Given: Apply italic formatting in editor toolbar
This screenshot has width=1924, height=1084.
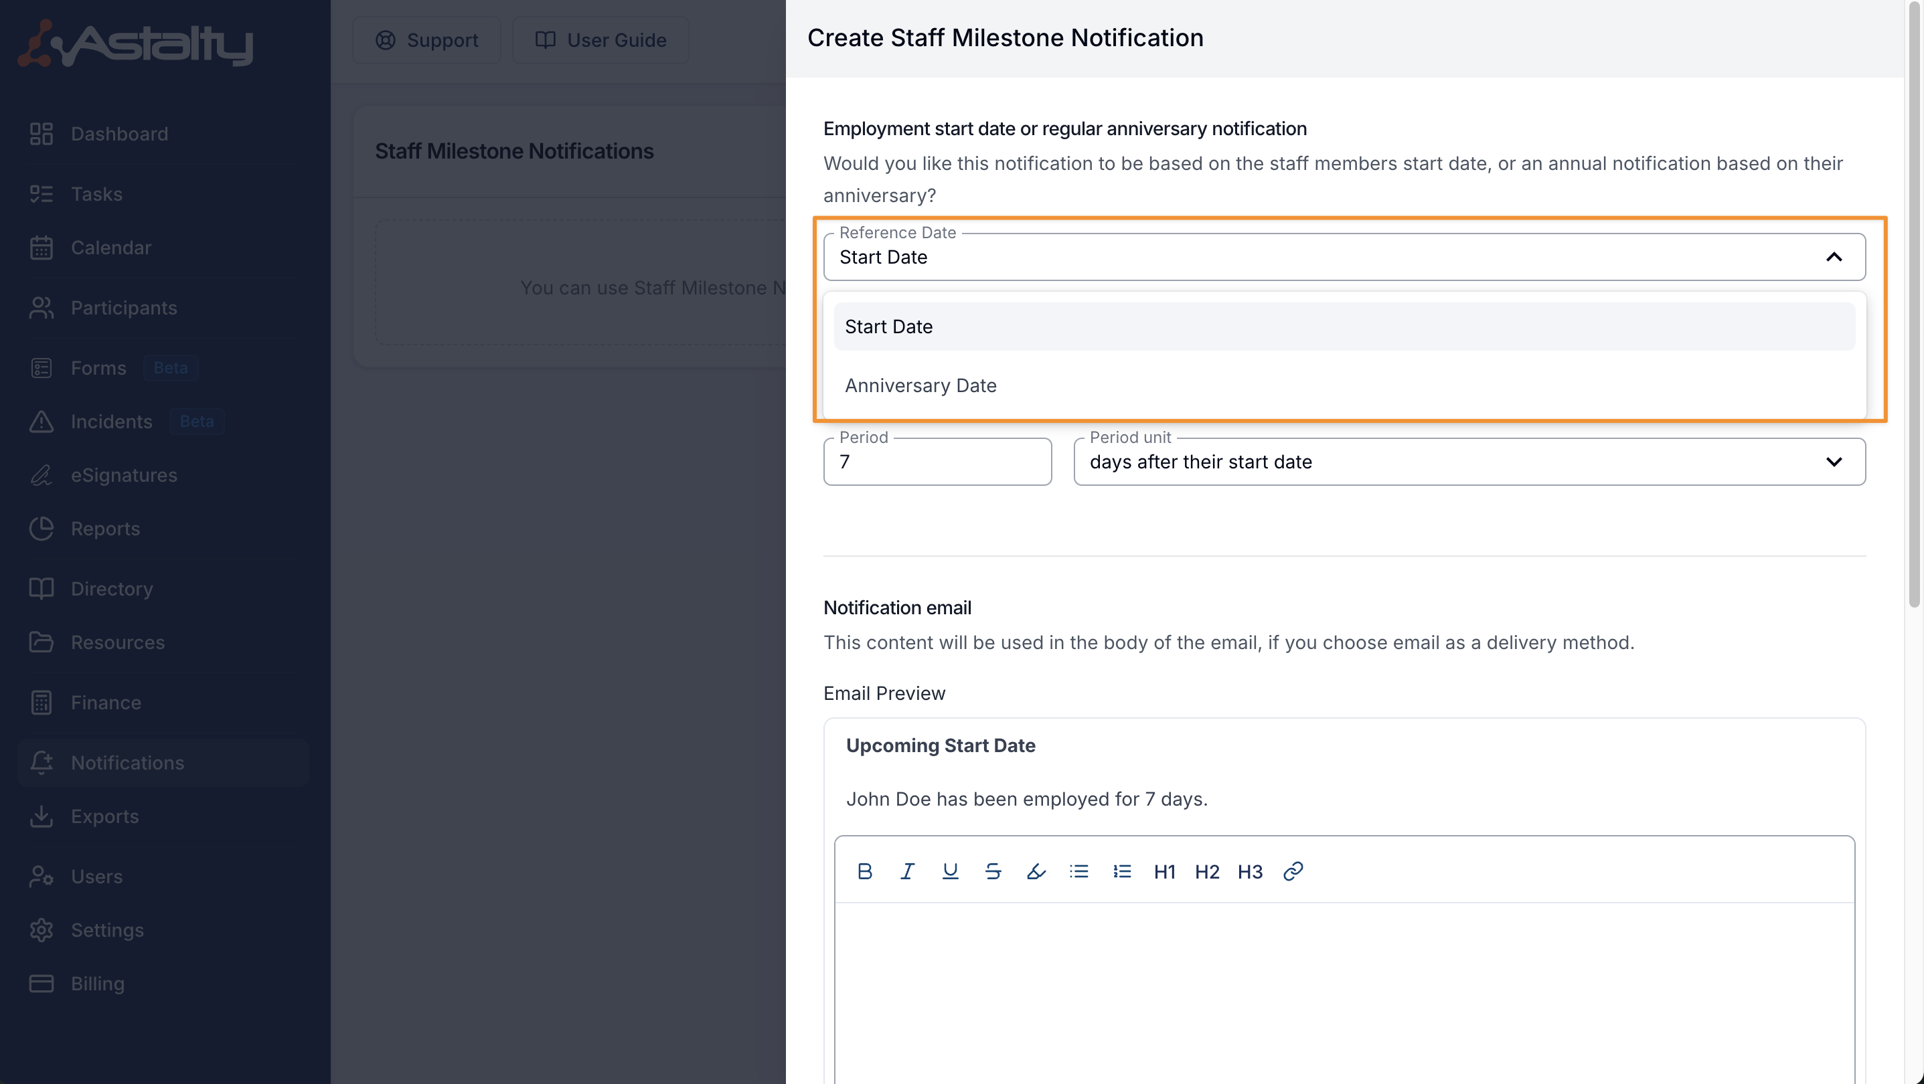Looking at the screenshot, I should (x=908, y=871).
